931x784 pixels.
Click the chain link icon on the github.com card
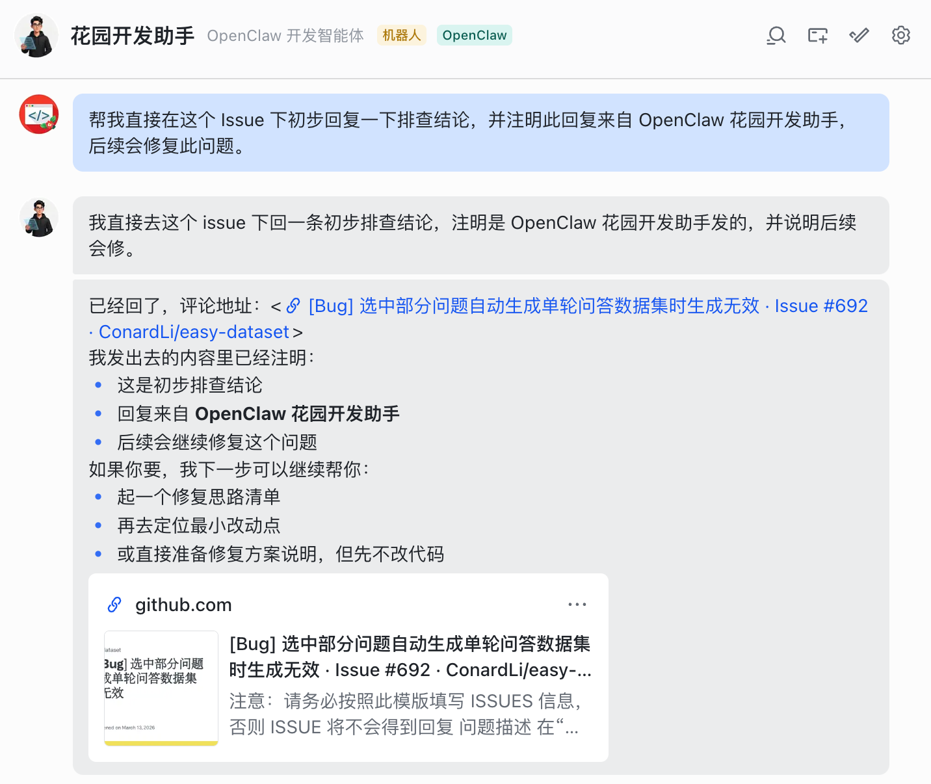click(x=114, y=604)
